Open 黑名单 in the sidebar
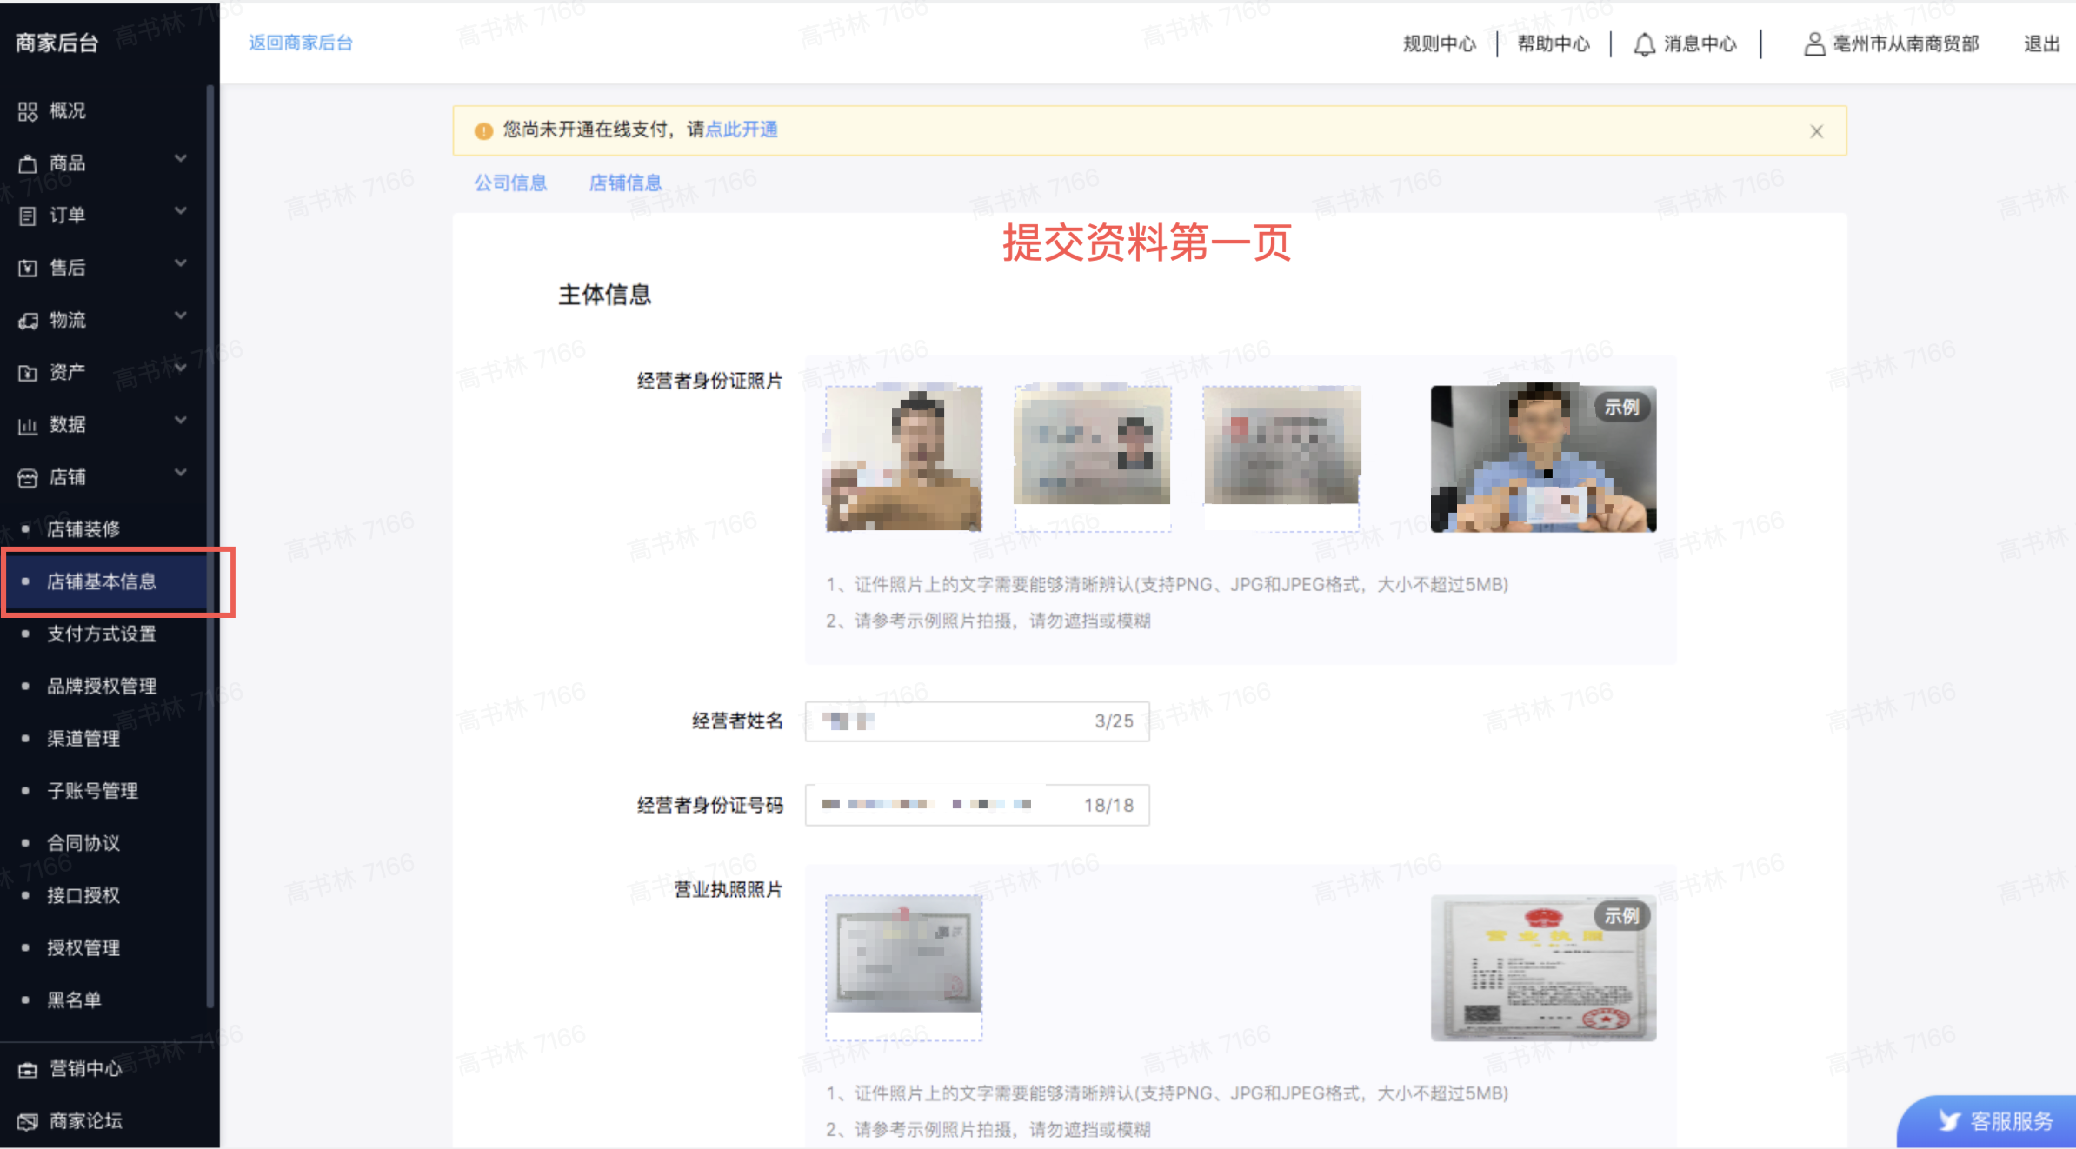 [74, 1001]
